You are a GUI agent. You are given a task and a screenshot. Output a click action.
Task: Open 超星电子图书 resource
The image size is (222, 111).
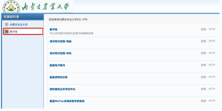coord(57,65)
